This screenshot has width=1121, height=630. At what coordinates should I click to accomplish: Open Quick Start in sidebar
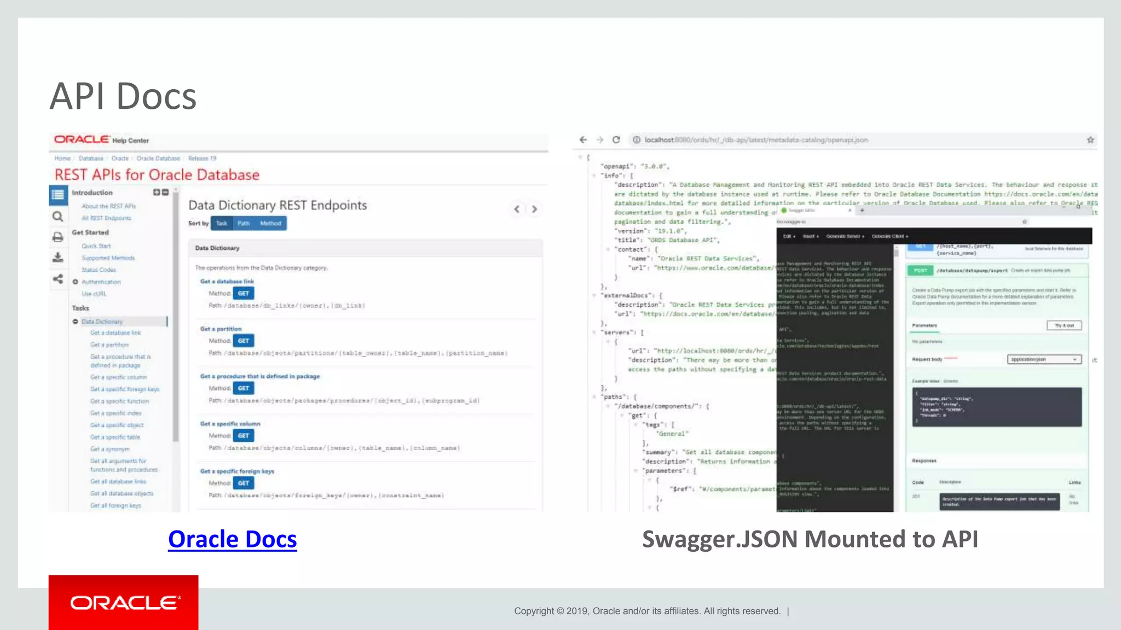(x=96, y=246)
